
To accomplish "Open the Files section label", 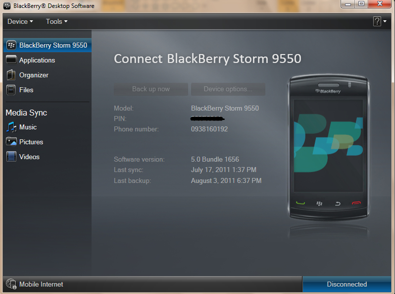I will pos(26,90).
